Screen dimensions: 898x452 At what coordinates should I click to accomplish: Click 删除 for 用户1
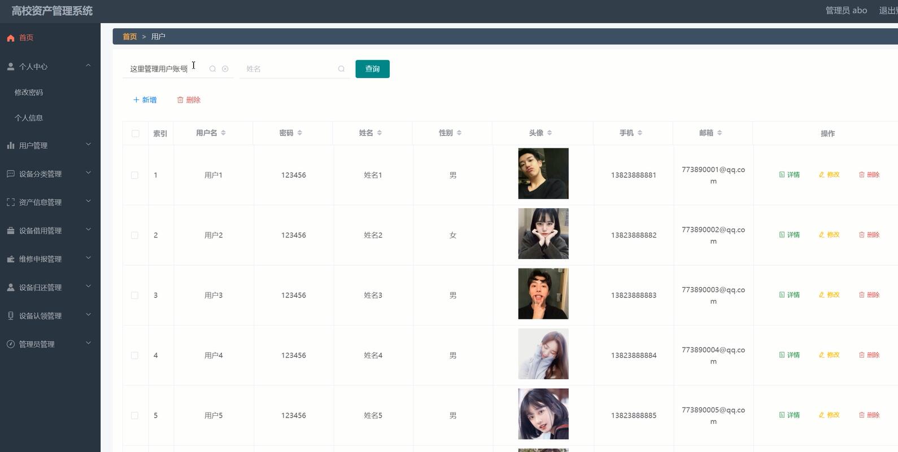869,175
